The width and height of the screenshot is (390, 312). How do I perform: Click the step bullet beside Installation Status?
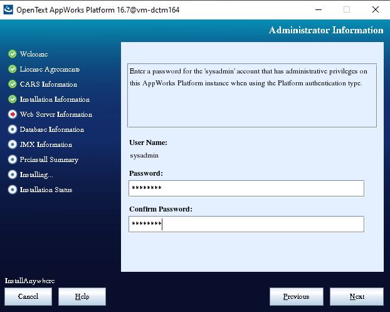click(x=13, y=190)
